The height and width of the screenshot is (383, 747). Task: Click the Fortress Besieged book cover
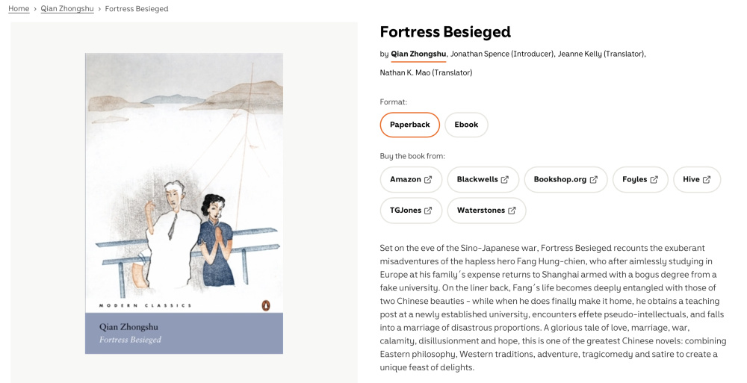pos(184,203)
